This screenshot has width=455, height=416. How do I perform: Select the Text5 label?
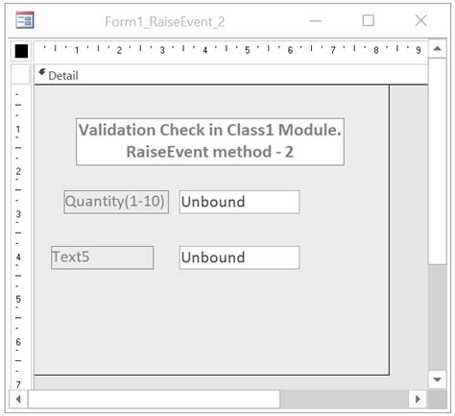[x=103, y=257]
